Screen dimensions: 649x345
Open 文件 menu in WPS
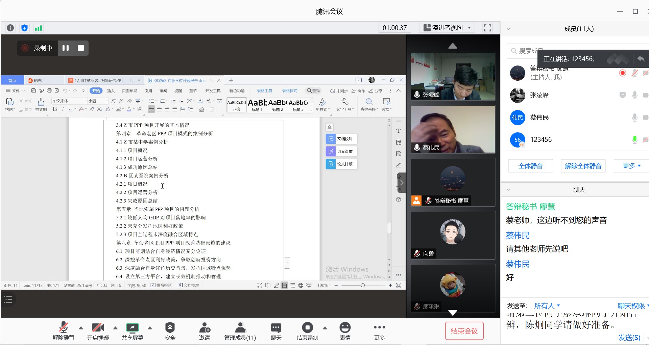click(16, 91)
